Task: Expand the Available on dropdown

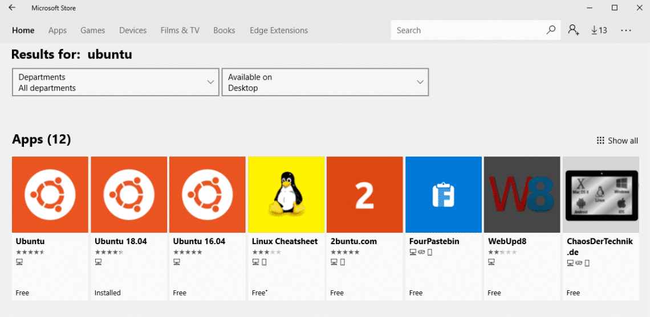Action: [326, 83]
